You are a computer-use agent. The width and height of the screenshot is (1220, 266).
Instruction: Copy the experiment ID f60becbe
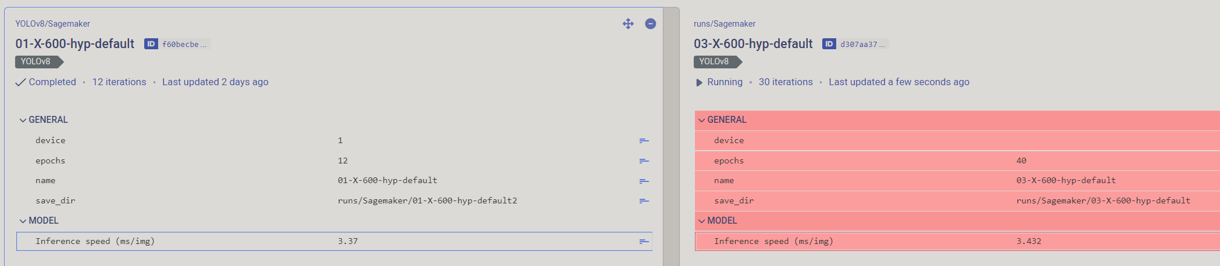click(184, 44)
